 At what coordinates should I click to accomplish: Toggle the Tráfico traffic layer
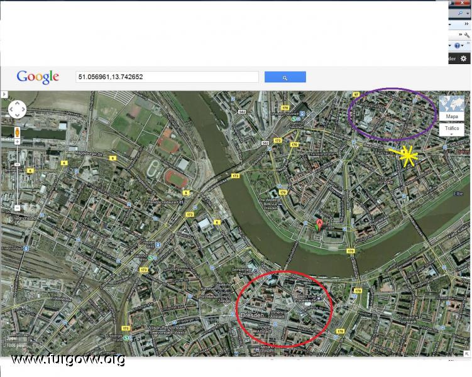(x=451, y=128)
